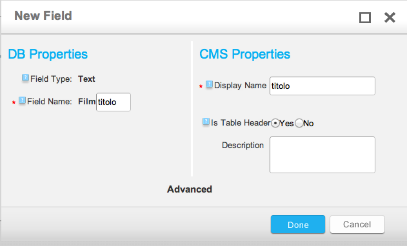Expand the Advanced section

pyautogui.click(x=190, y=189)
